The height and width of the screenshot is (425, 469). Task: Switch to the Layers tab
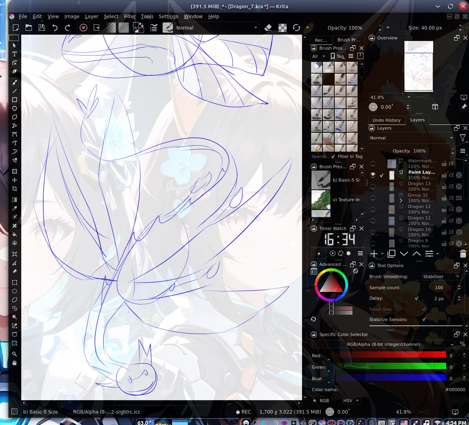tap(417, 120)
